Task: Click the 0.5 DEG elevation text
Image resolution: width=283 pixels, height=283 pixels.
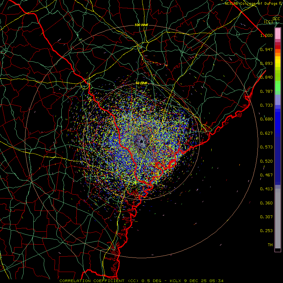Action: coord(152,281)
